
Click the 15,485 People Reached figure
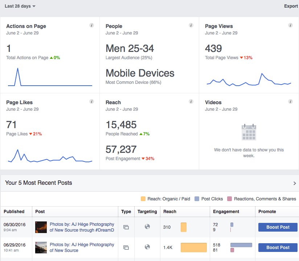coord(121,125)
